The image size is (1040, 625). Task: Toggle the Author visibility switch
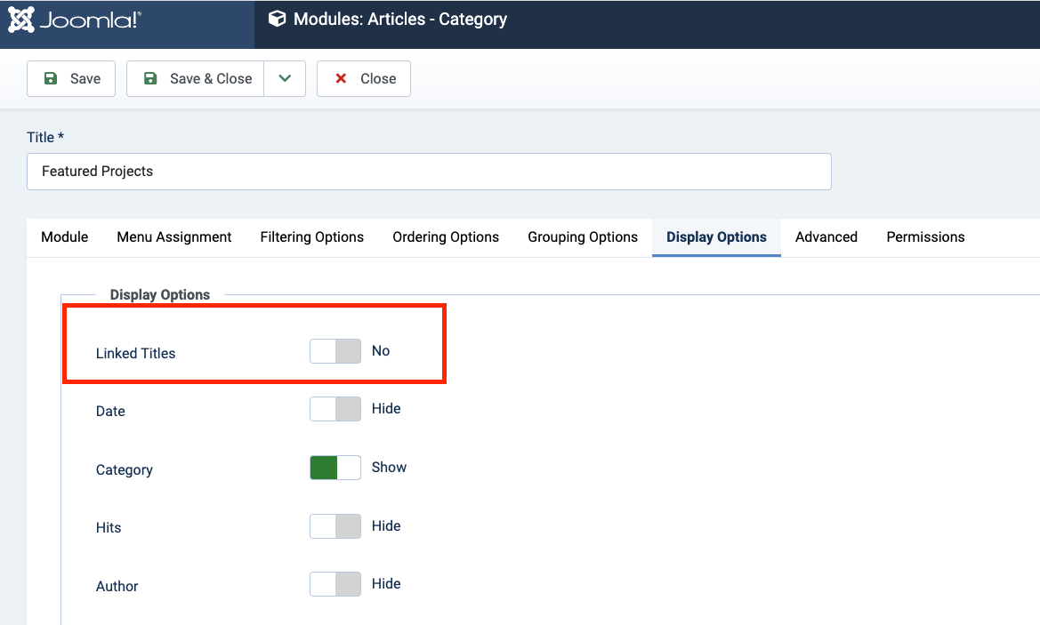[335, 584]
